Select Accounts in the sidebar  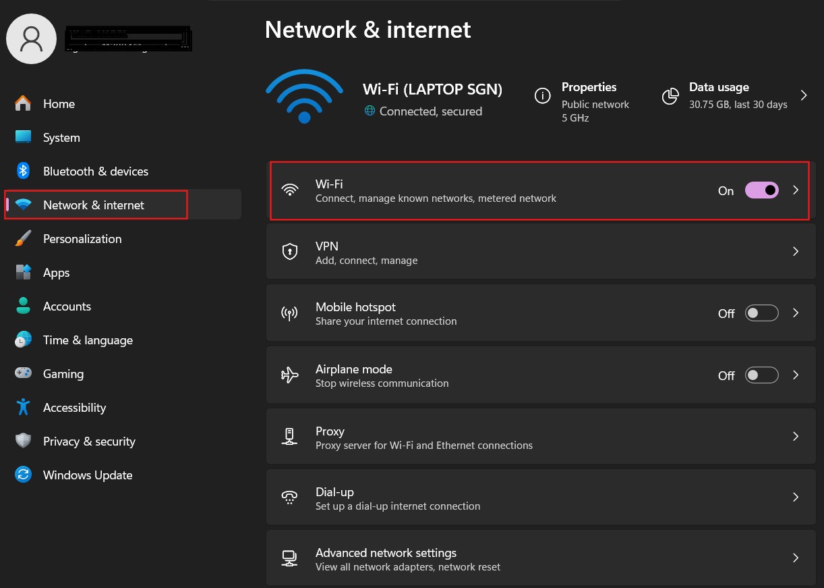[x=123, y=306]
